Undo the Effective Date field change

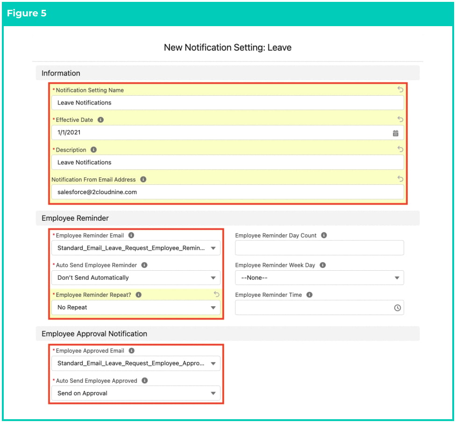[x=400, y=119]
